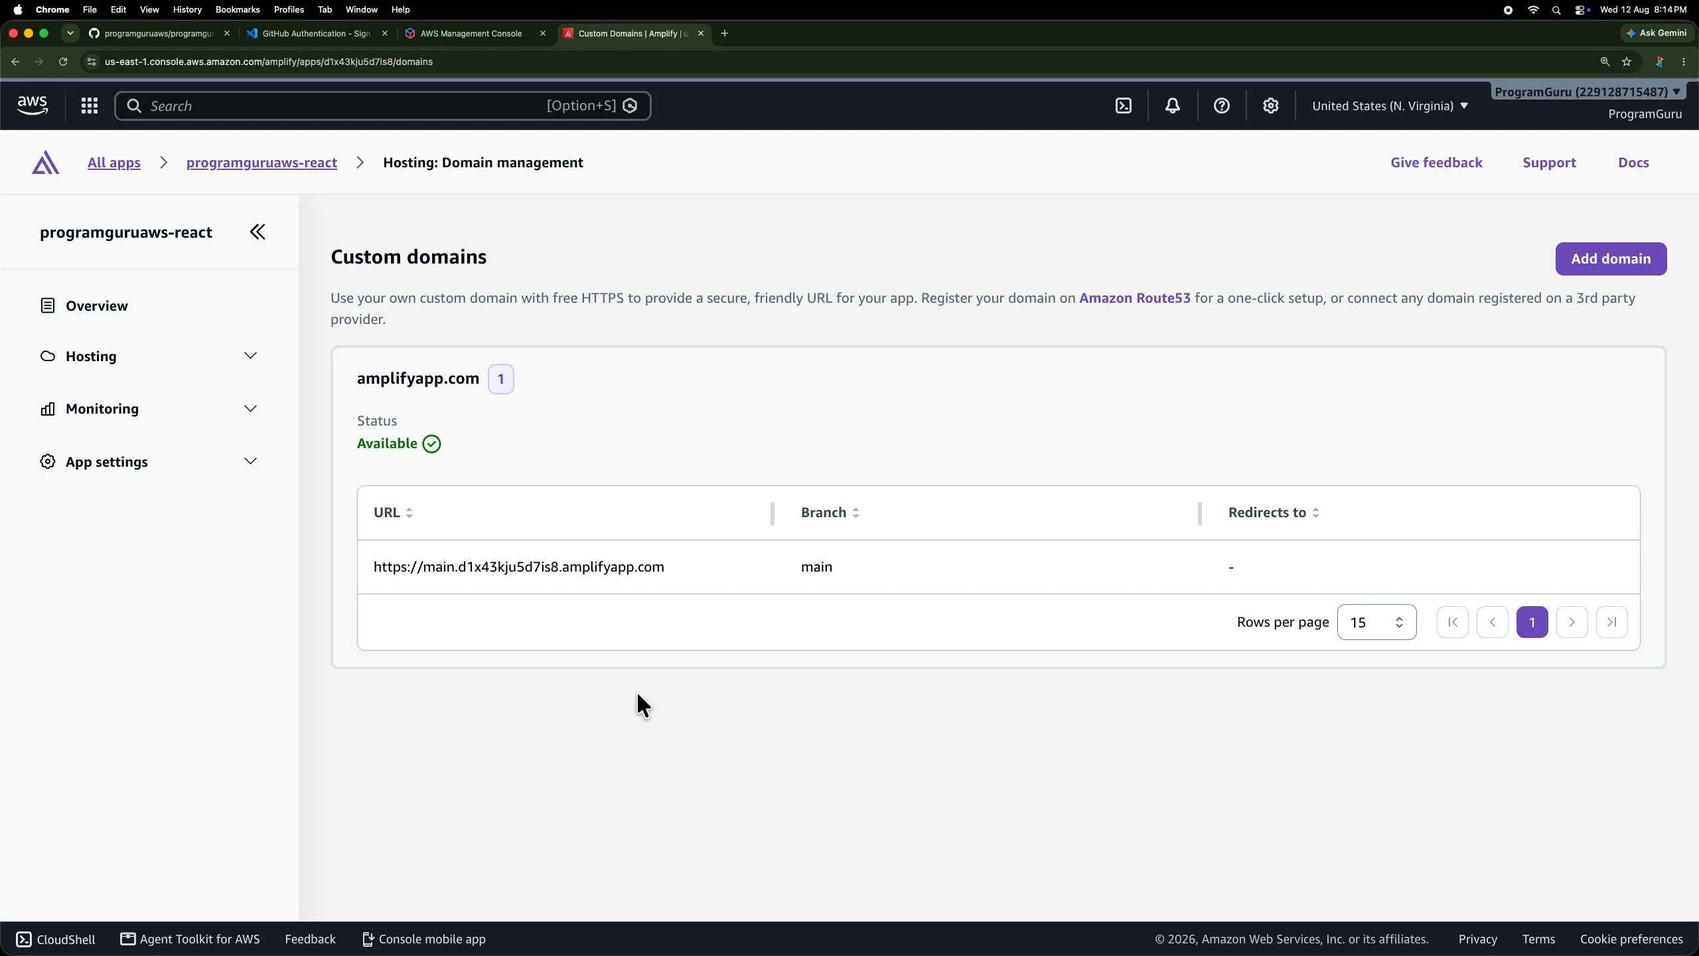Open the AWS services grid menu

[90, 106]
